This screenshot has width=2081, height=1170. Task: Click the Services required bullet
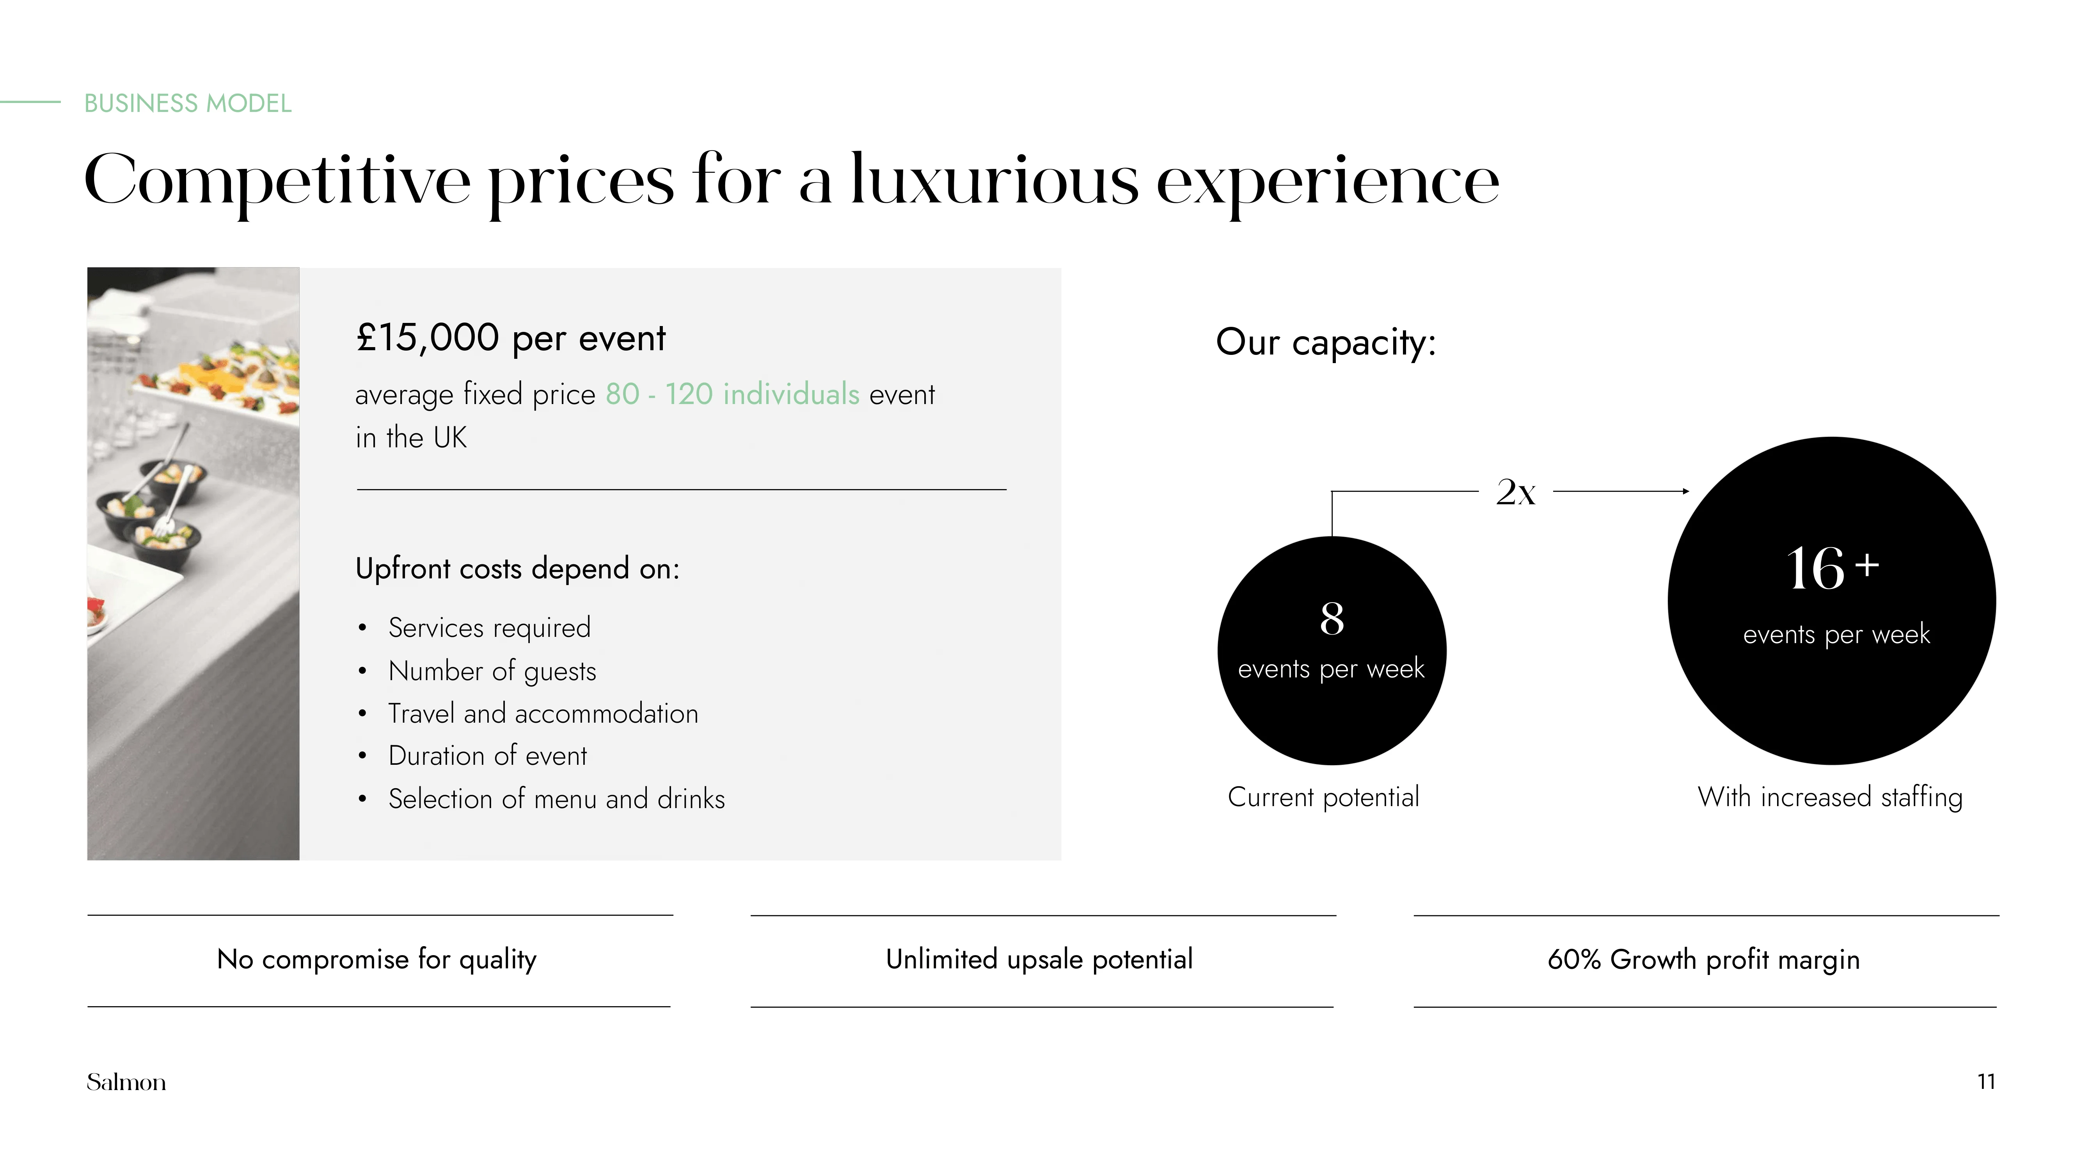click(x=490, y=628)
